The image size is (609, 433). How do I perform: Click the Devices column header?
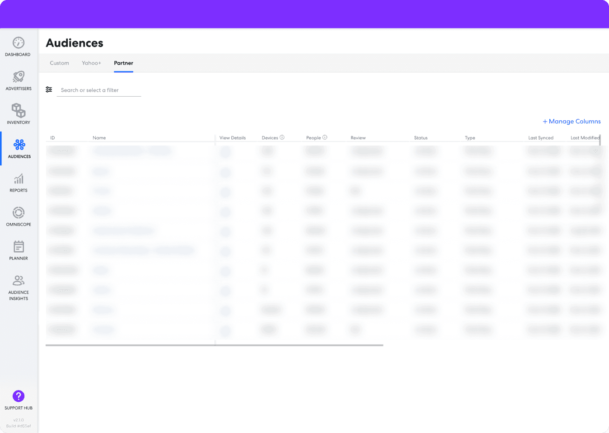(270, 138)
